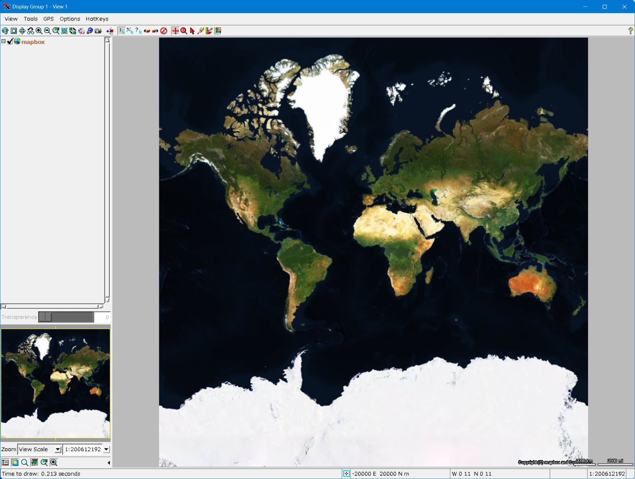Image resolution: width=635 pixels, height=479 pixels.
Task: Collapse the mapbox layer tree node
Action: (x=3, y=41)
